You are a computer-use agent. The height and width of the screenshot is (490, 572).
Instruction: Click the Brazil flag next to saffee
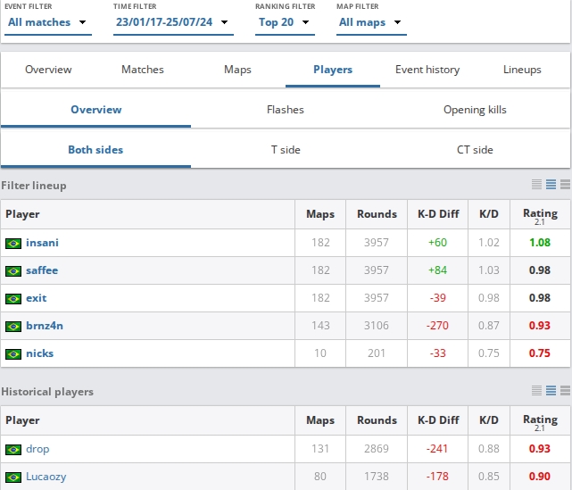pos(13,271)
